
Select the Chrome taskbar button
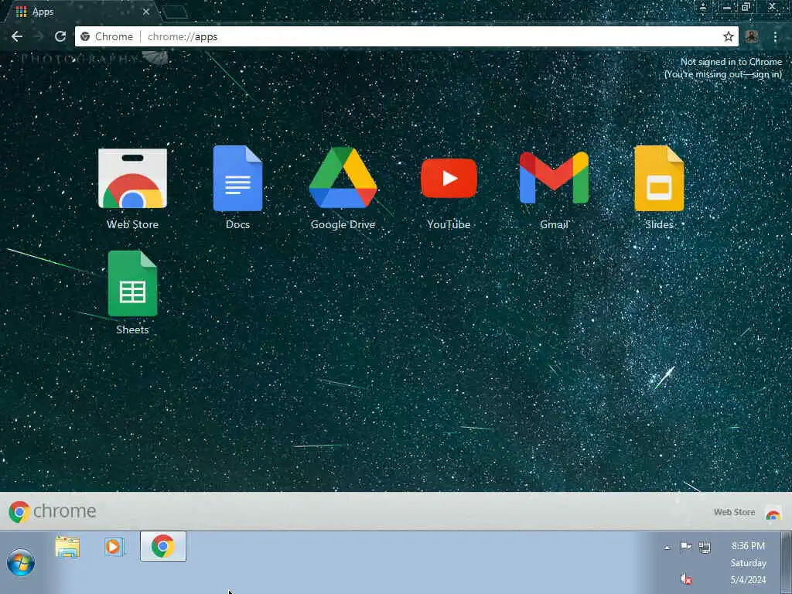point(163,546)
